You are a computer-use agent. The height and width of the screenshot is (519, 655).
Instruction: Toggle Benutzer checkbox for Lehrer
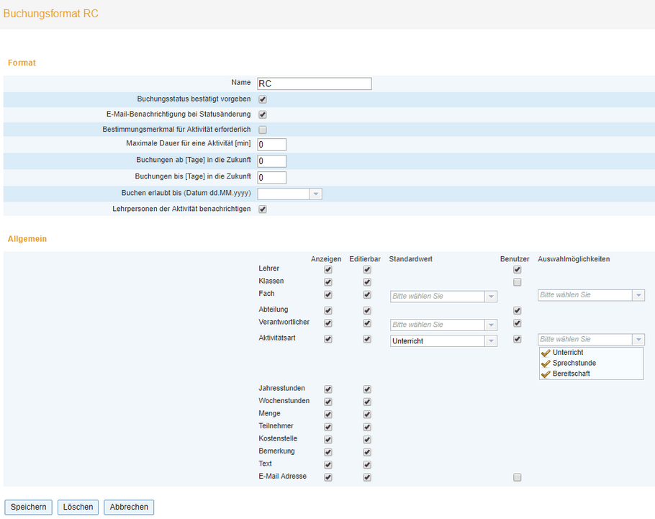(517, 269)
